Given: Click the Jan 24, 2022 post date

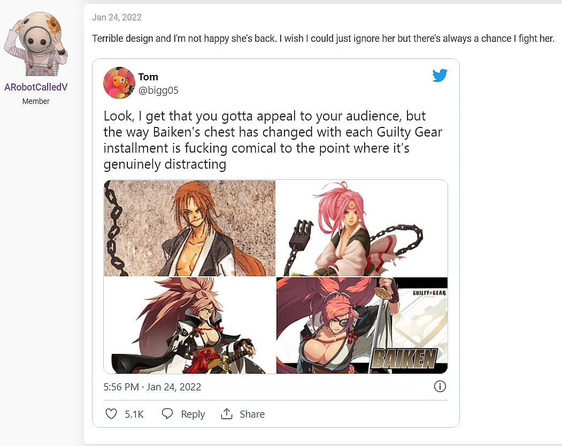Looking at the screenshot, I should (x=117, y=17).
